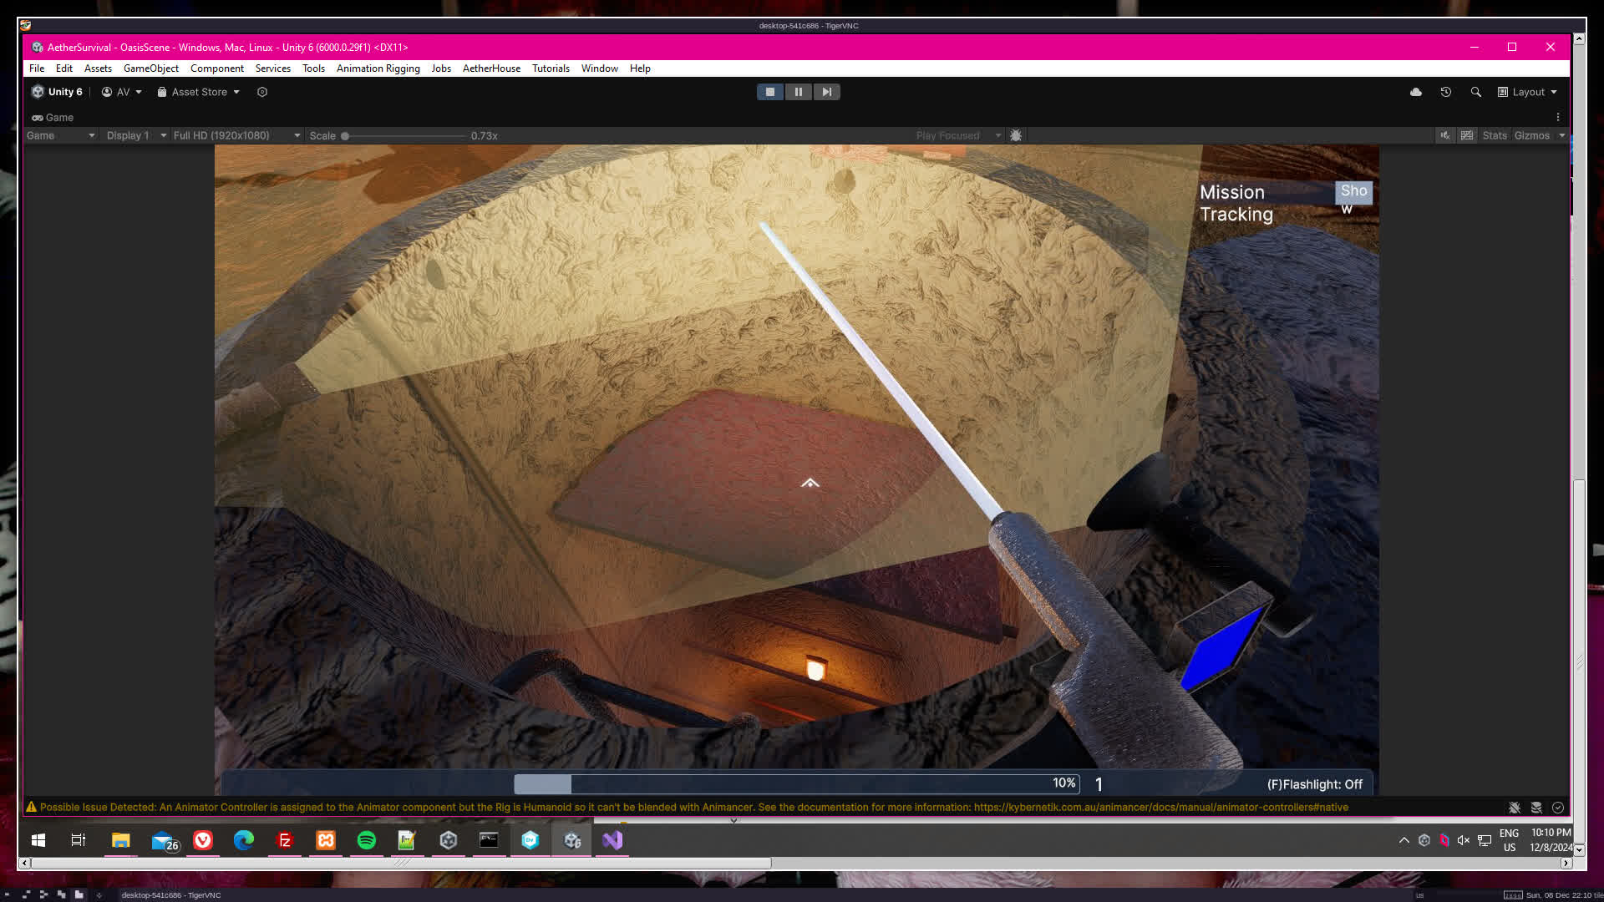Toggle Stats overlay in Game view
The image size is (1604, 902).
1494,135
